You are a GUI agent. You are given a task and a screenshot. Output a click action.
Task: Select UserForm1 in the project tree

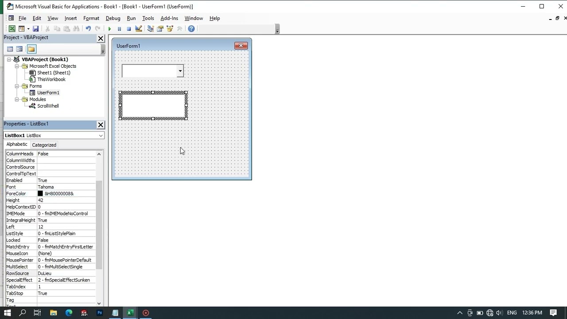tap(48, 93)
